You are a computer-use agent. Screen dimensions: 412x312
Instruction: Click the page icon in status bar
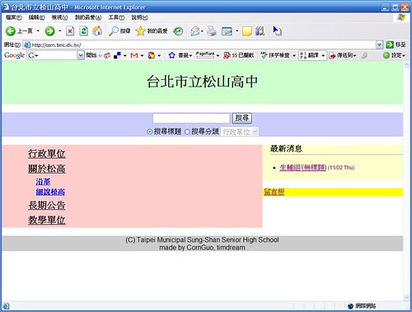point(6,306)
